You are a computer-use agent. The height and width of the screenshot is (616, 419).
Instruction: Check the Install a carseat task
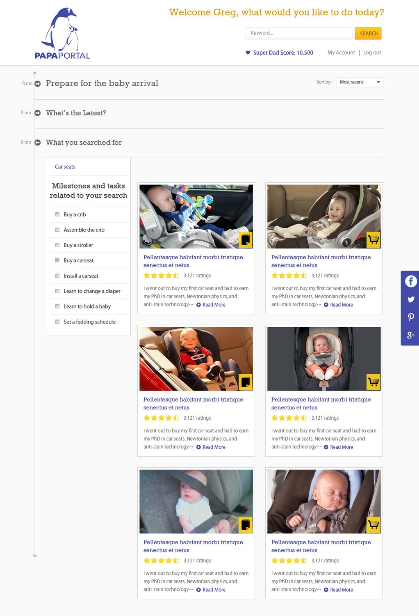[57, 276]
